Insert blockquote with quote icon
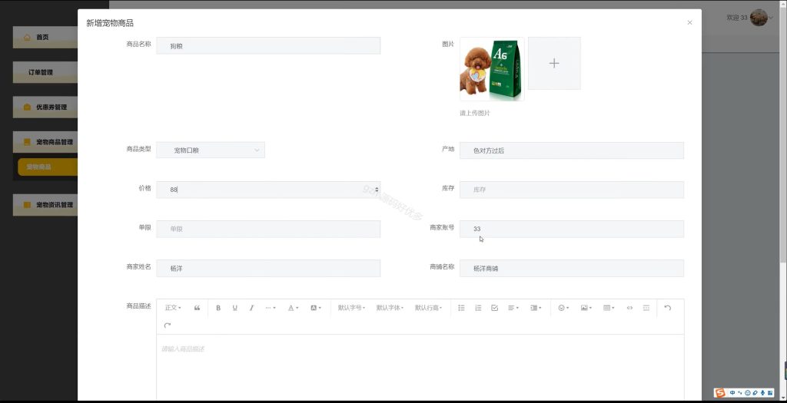The width and height of the screenshot is (787, 403). coord(197,308)
